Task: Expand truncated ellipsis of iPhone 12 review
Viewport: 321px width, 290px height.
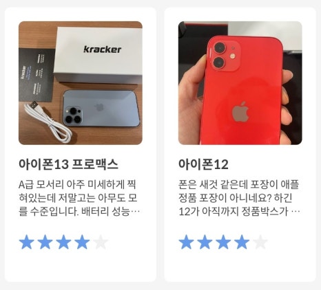Action: (296, 212)
